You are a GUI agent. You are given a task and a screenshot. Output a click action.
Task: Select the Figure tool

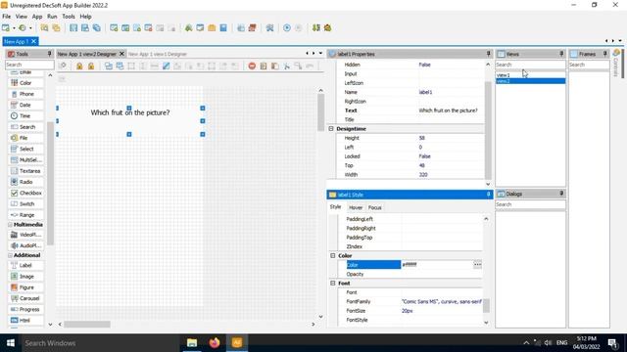25,287
